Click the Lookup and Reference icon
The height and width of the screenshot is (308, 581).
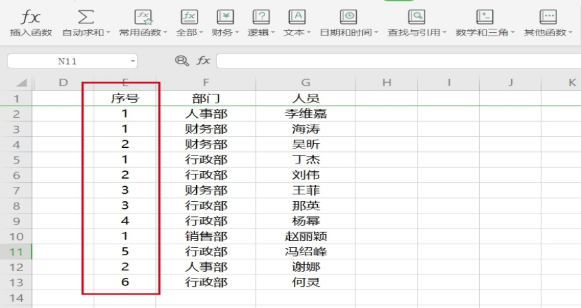coord(416,16)
